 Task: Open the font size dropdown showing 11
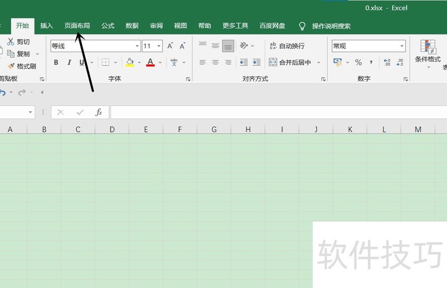(x=153, y=46)
